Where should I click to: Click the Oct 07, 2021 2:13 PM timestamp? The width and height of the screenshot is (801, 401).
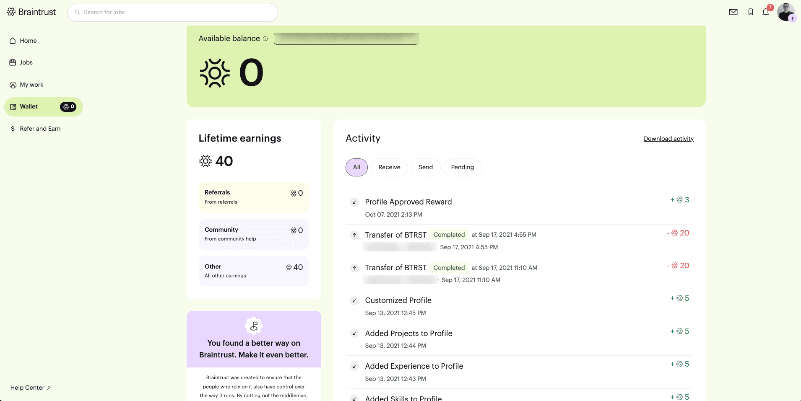[x=393, y=215]
